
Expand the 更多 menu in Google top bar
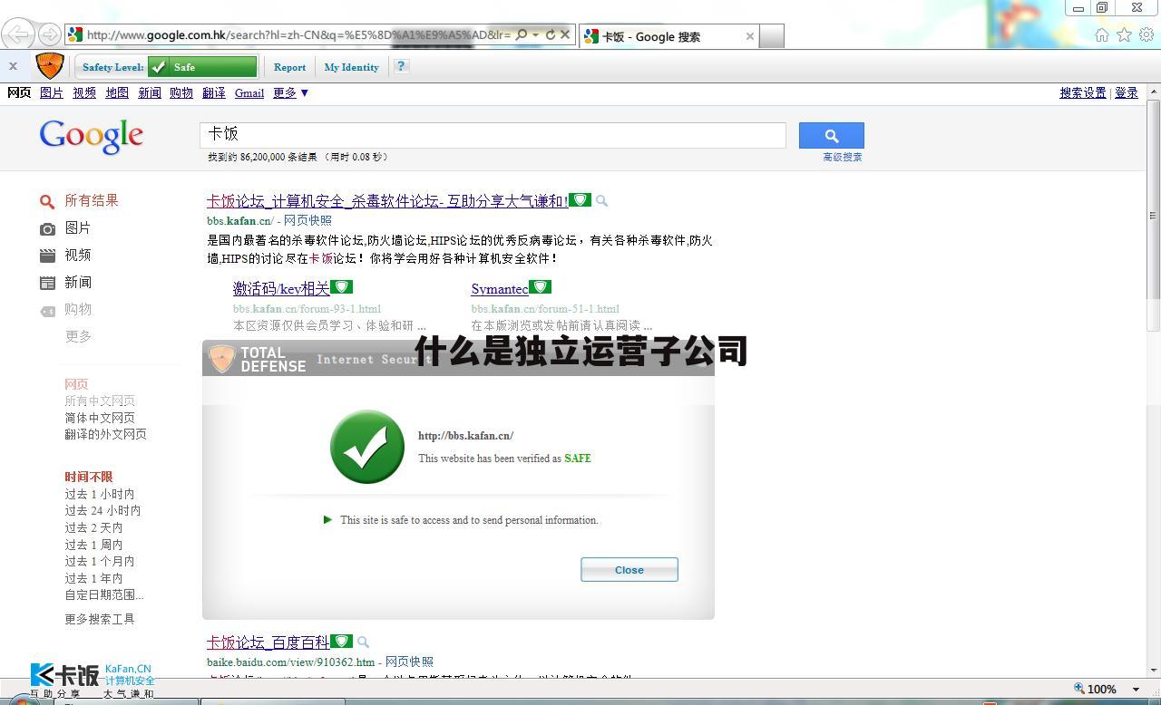[291, 92]
